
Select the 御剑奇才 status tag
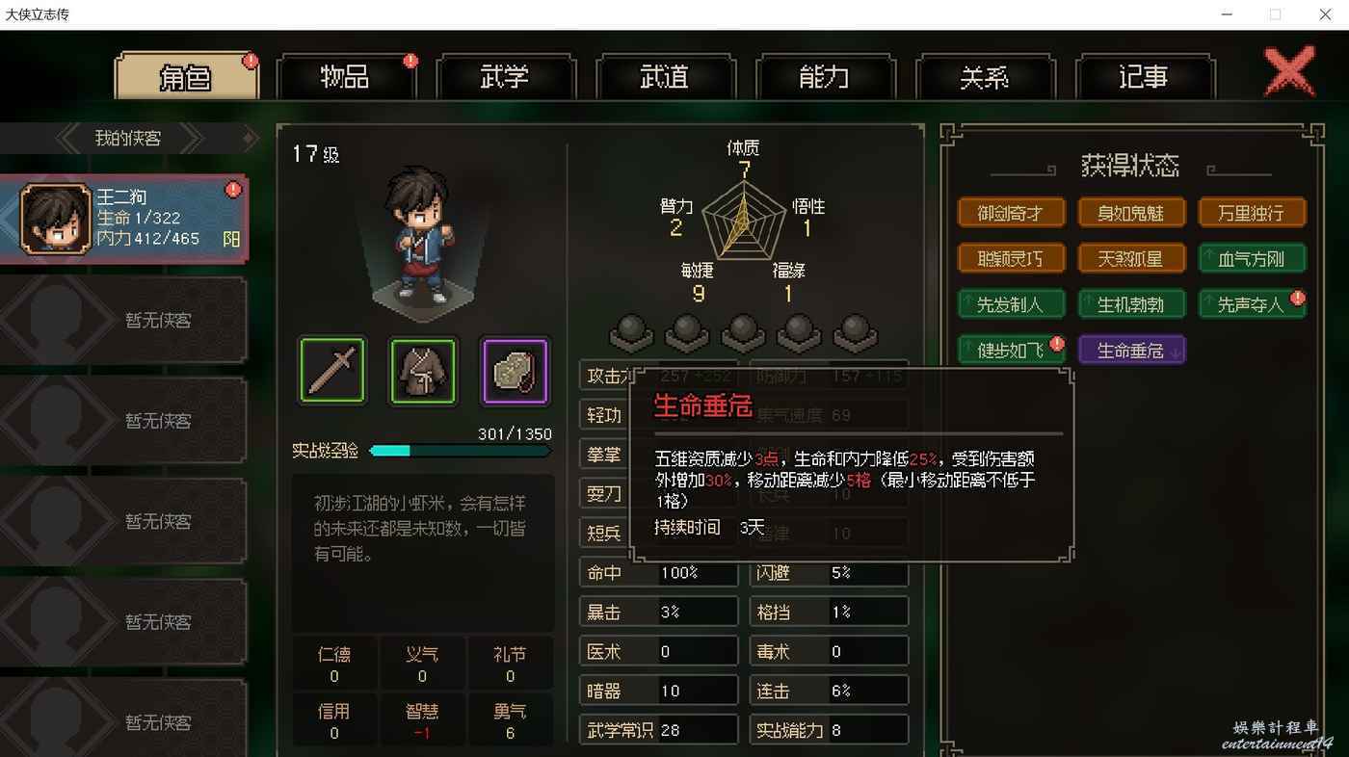tap(1011, 213)
